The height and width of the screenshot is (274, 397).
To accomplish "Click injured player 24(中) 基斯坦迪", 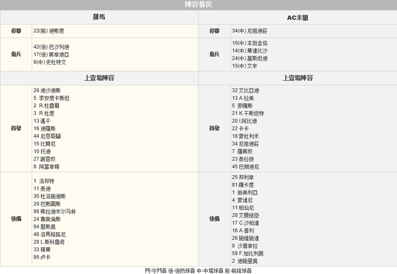I will coord(250,58).
